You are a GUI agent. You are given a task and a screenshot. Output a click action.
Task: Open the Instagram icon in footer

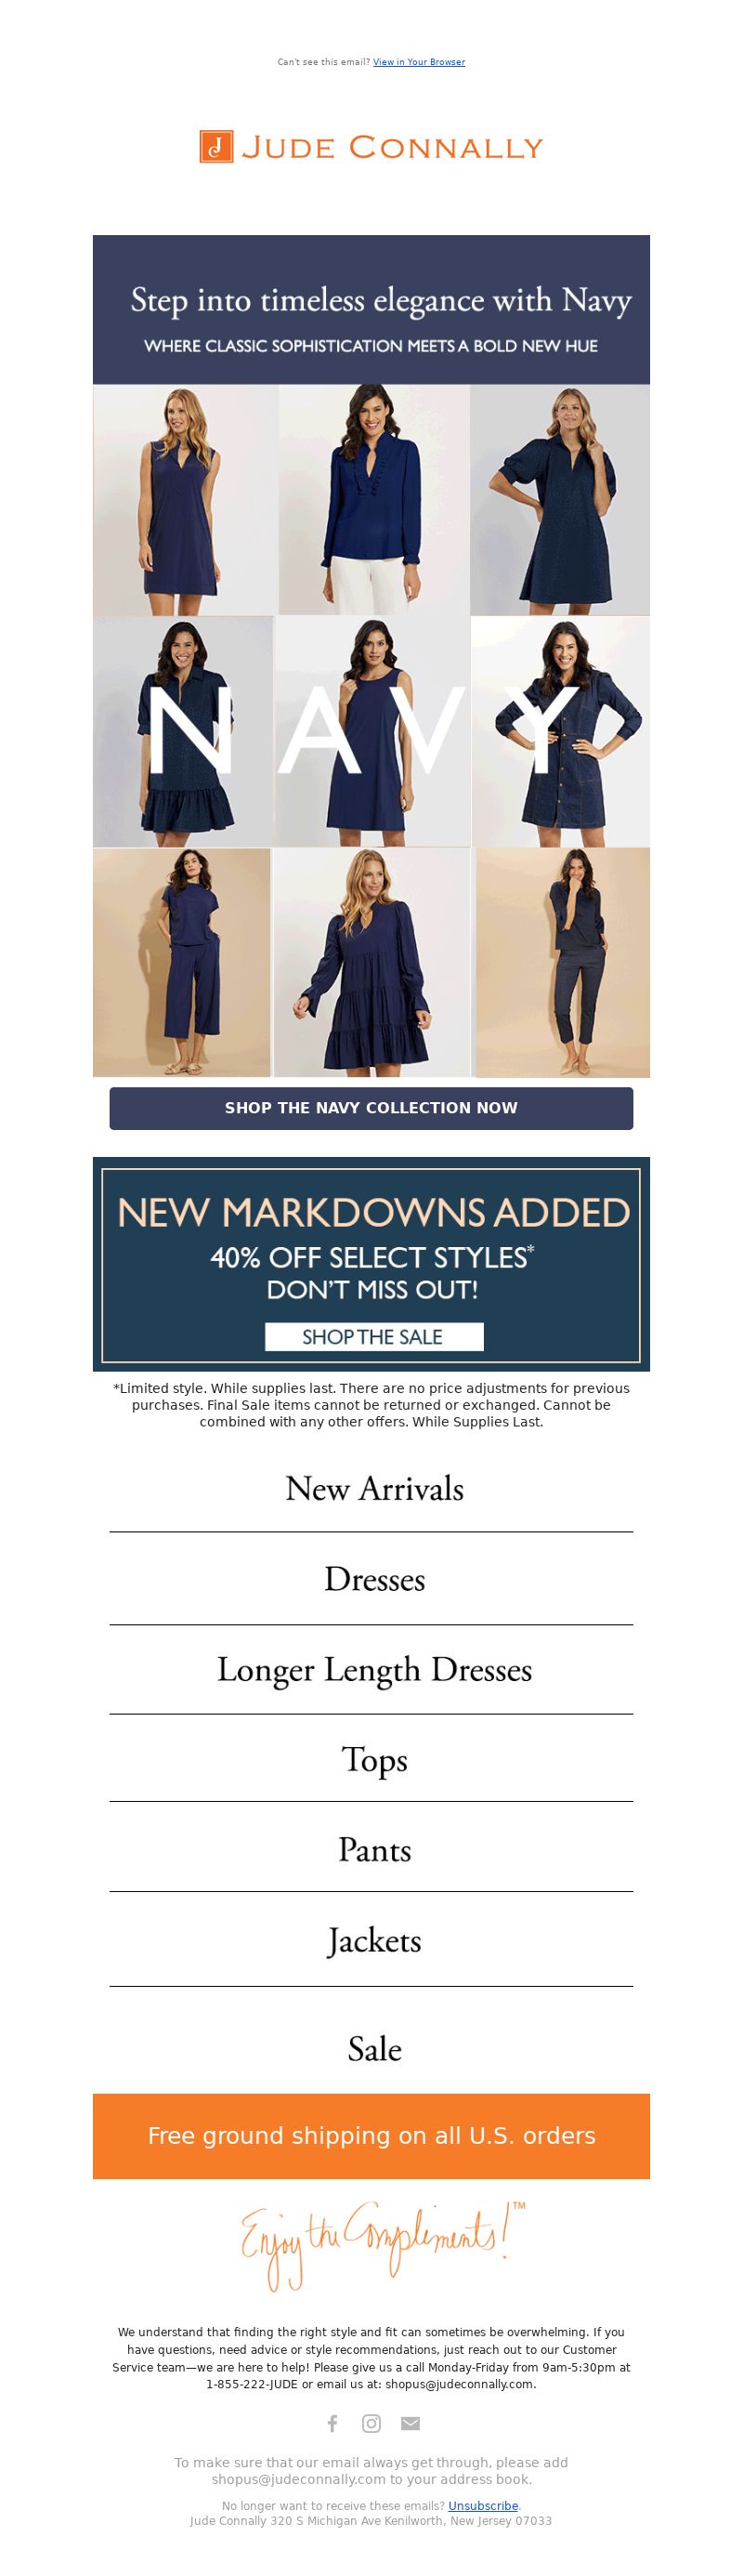(371, 2423)
